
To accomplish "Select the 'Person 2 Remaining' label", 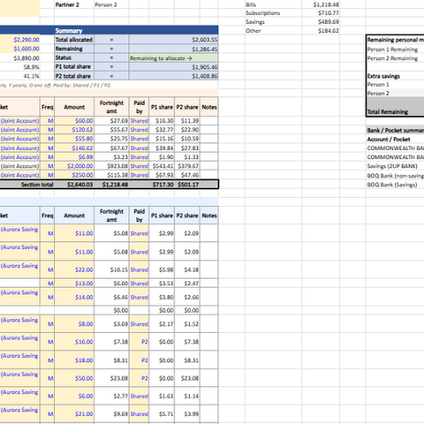I will click(x=392, y=58).
